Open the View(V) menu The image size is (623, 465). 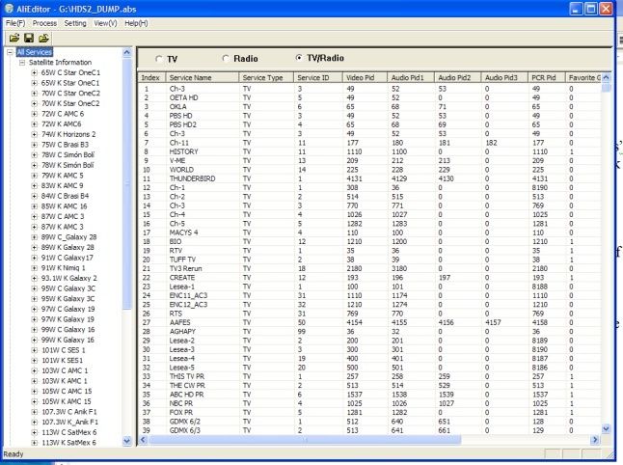coord(105,23)
